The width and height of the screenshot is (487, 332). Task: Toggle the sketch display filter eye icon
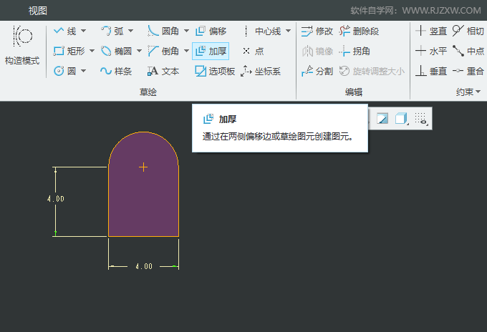[x=421, y=119]
